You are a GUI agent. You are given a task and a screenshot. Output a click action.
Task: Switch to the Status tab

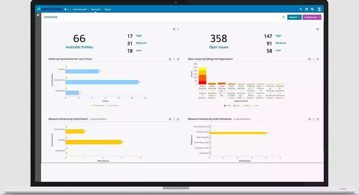pos(107,9)
